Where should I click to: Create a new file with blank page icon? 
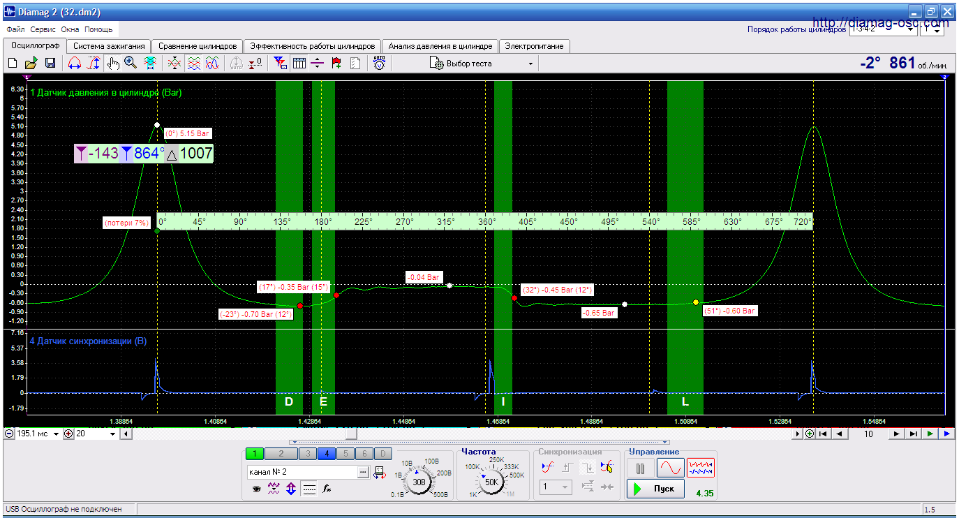(x=13, y=63)
